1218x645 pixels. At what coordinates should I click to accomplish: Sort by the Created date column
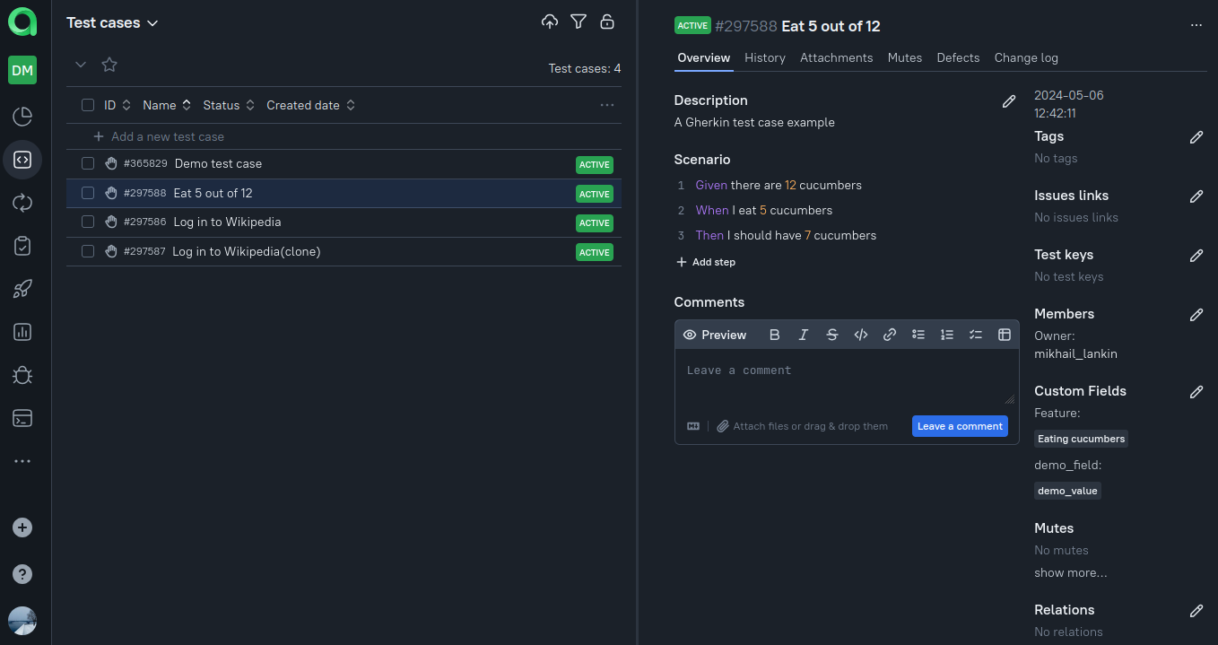click(x=310, y=105)
